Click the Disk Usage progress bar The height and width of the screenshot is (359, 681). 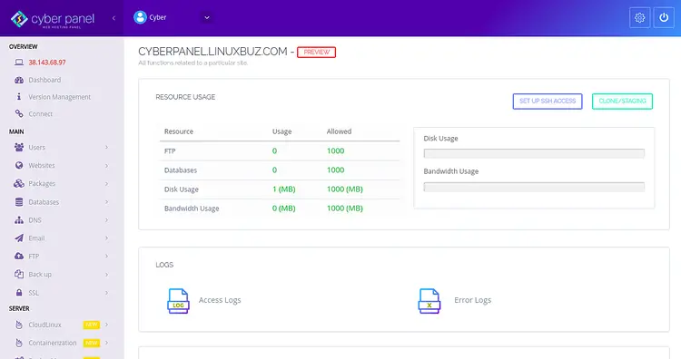click(534, 153)
